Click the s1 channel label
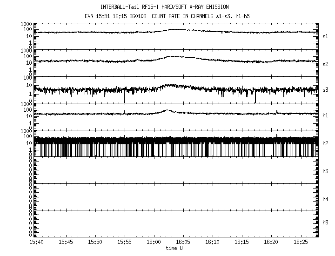Viewport: 335px width, 256px height. tap(326, 36)
